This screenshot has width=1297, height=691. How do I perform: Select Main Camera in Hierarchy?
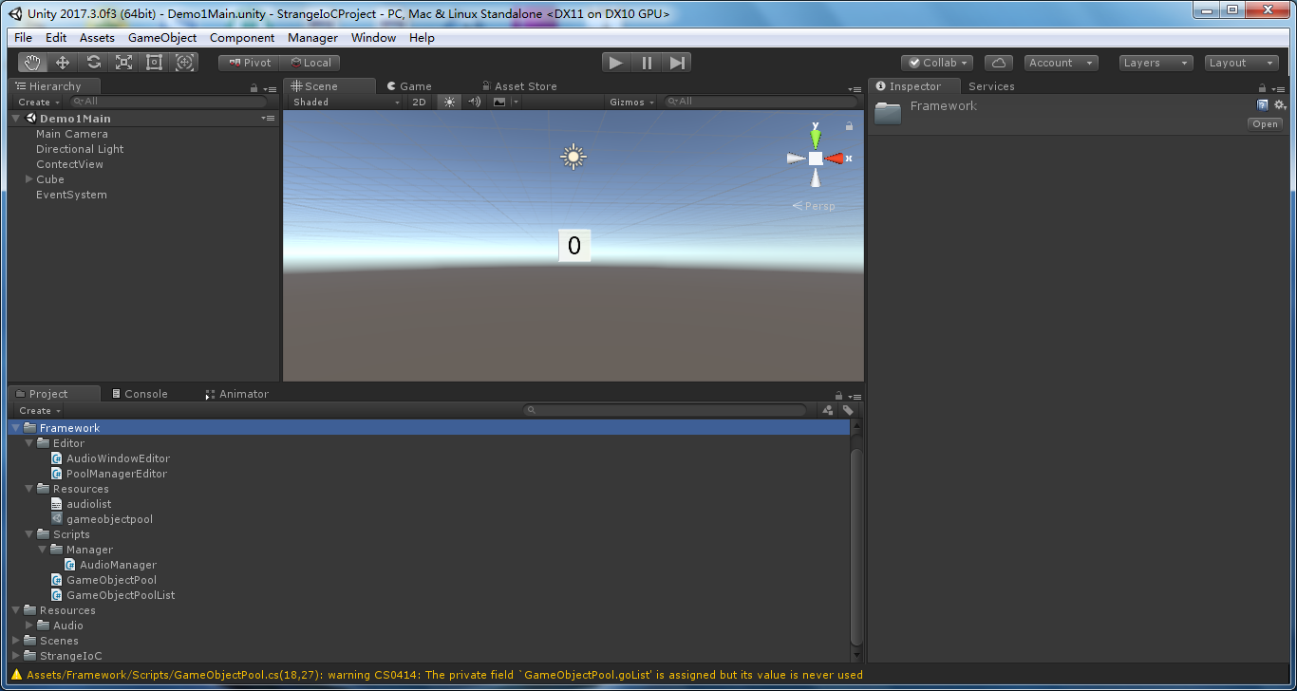pos(72,134)
